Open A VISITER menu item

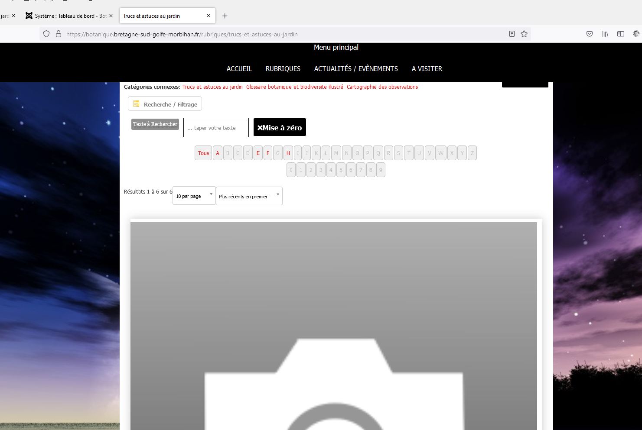[x=427, y=68]
